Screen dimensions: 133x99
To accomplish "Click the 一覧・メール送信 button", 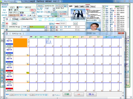I will coord(52,12).
